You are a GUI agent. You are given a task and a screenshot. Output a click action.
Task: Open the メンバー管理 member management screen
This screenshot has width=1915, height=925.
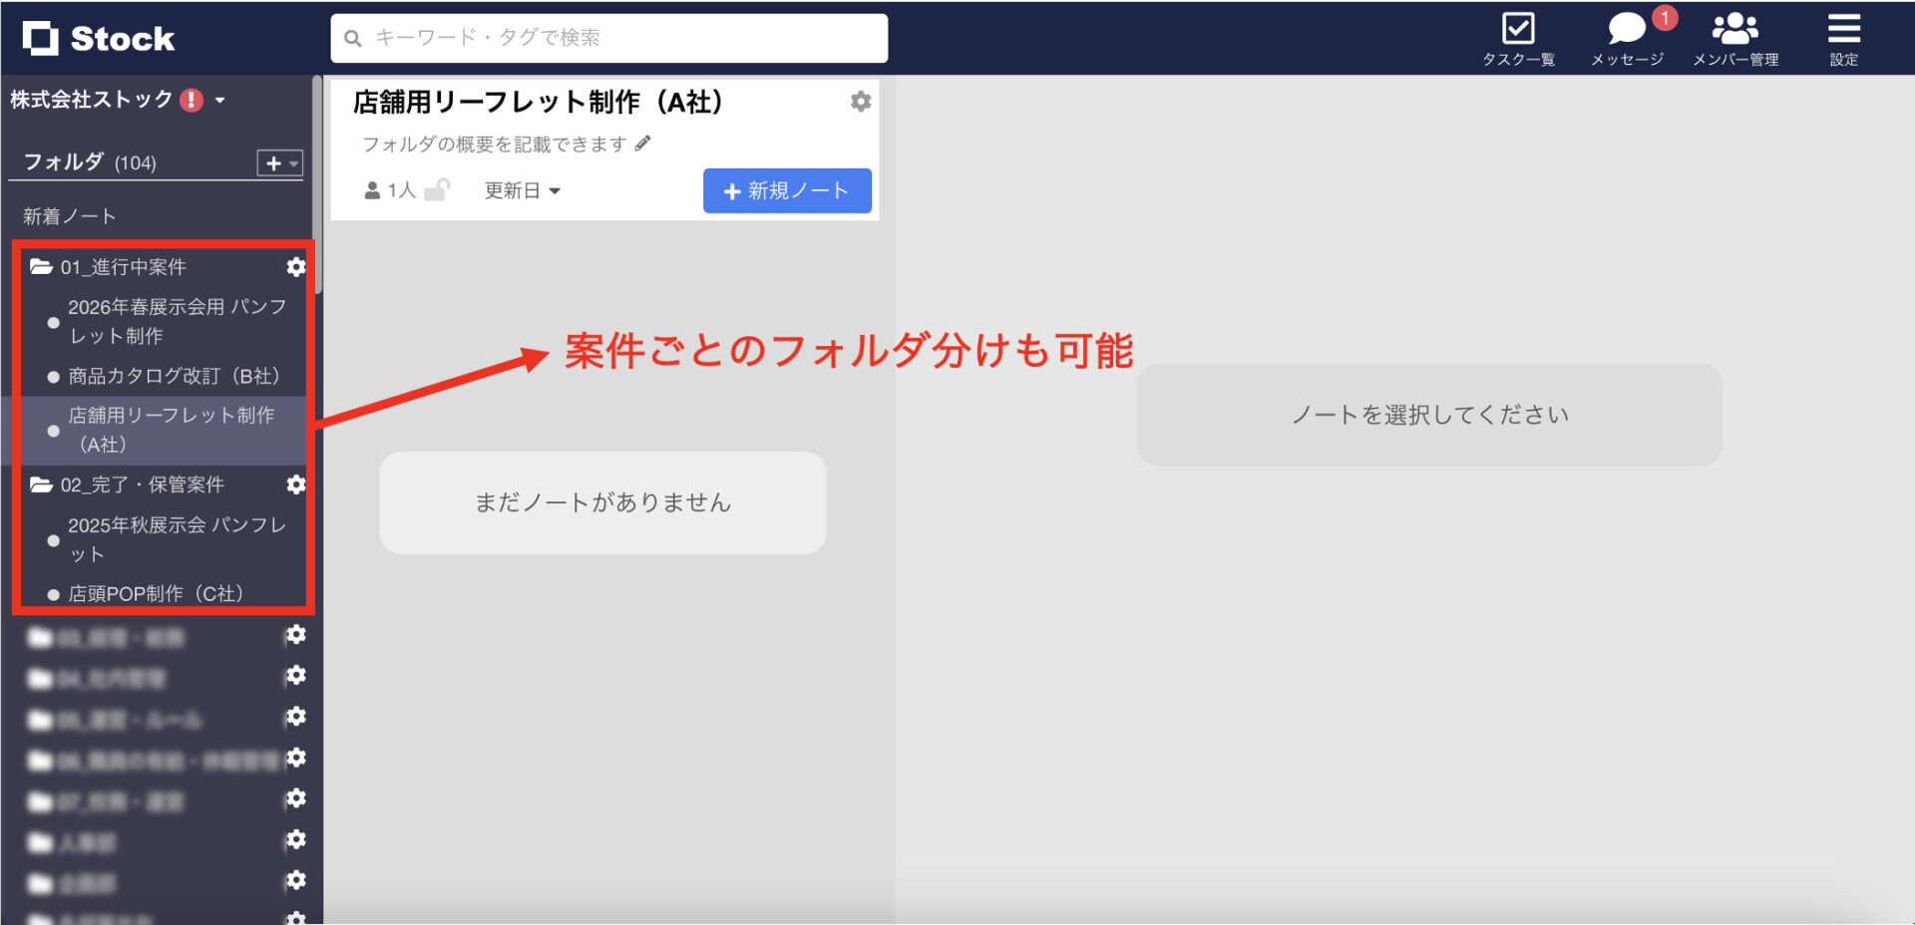(1735, 35)
